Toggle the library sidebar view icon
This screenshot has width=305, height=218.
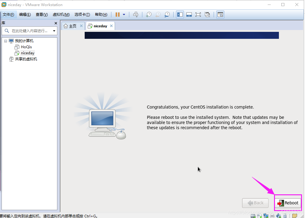180,15
